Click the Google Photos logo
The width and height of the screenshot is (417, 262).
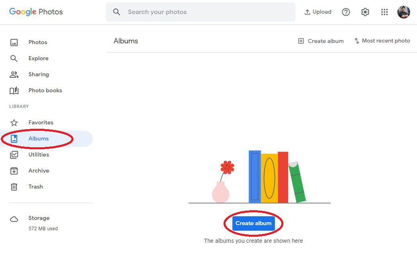[36, 12]
